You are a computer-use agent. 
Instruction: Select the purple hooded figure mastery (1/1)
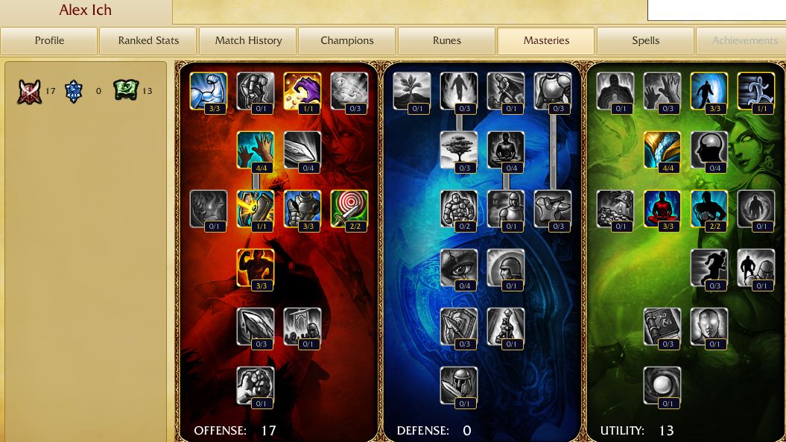pos(302,92)
